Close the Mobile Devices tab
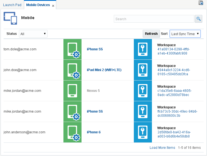207x156 pixels. click(53, 6)
